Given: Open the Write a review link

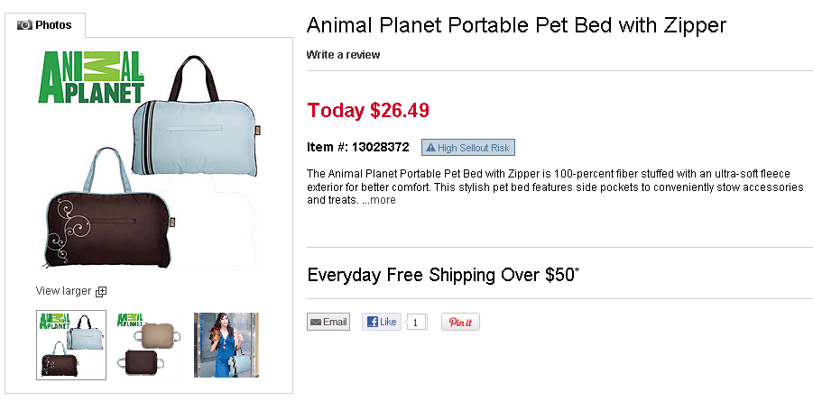Looking at the screenshot, I should click(343, 55).
